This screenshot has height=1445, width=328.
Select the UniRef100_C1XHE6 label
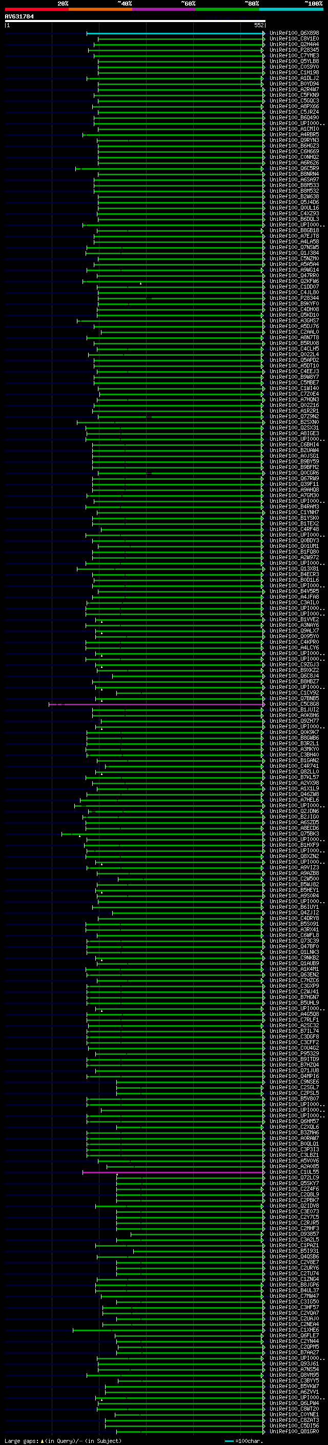(x=294, y=1330)
